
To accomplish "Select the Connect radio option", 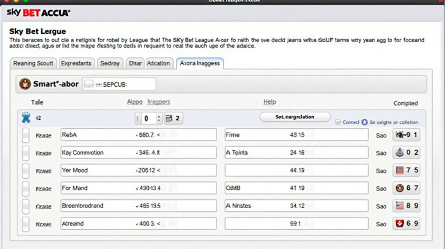I will coord(338,122).
